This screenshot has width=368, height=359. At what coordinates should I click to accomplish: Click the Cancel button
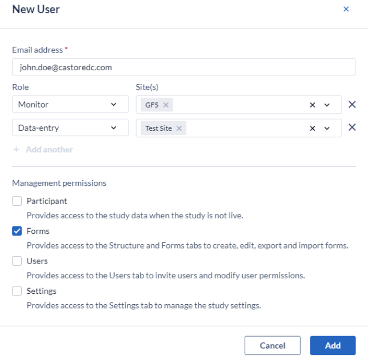tap(273, 345)
